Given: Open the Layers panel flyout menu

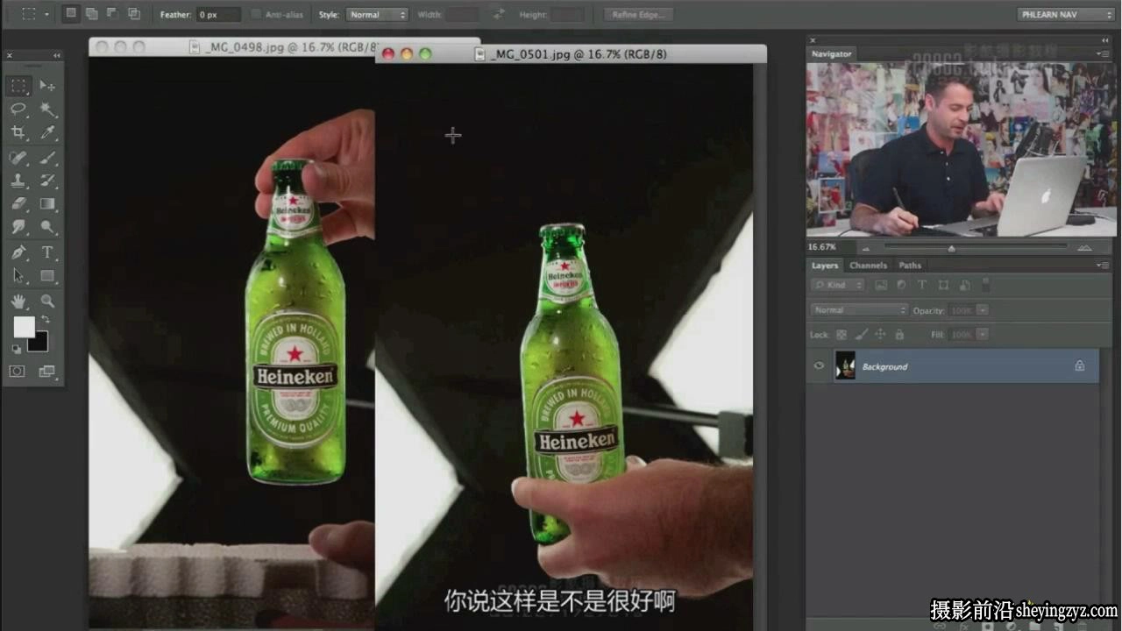Looking at the screenshot, I should pyautogui.click(x=1103, y=266).
